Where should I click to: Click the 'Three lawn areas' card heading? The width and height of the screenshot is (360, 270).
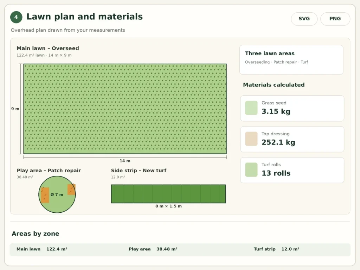(270, 53)
